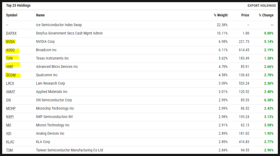Select the ADI symbol link

pyautogui.click(x=9, y=134)
